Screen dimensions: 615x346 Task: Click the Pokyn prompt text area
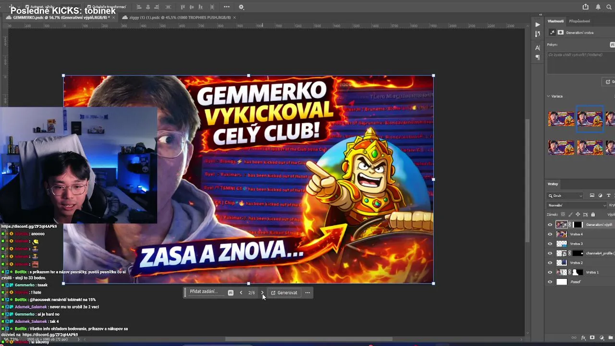click(x=581, y=62)
